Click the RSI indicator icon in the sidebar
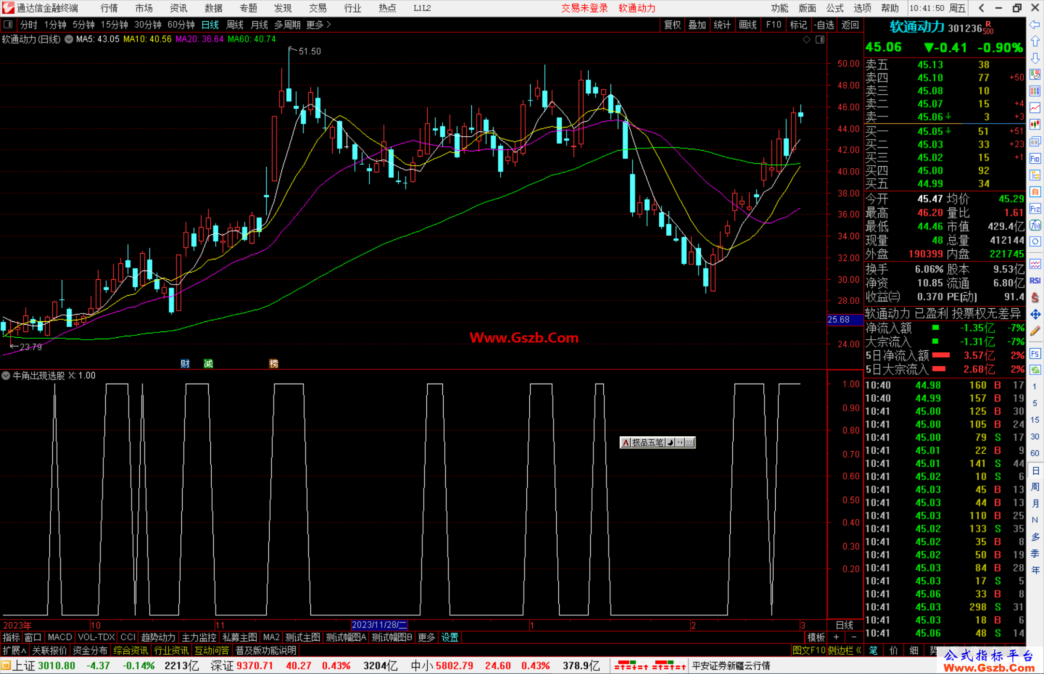Screen dimensions: 1044x674 tap(1035, 281)
